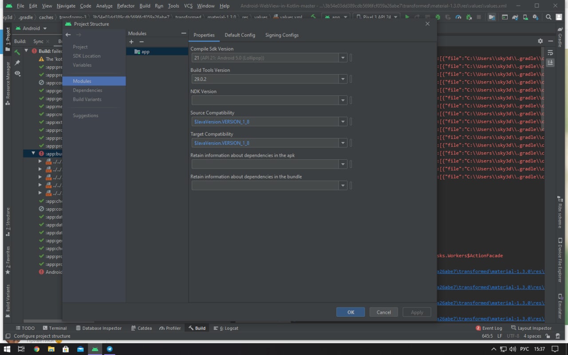This screenshot has width=568, height=355.
Task: Click the Apply button
Action: click(417, 312)
